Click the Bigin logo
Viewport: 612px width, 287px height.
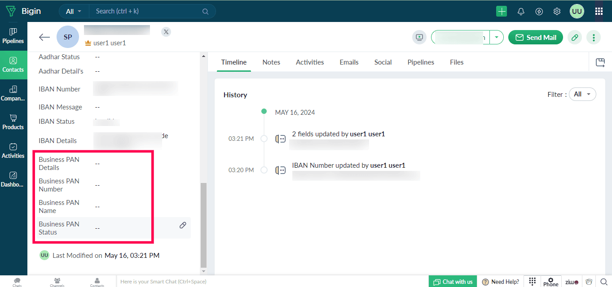pyautogui.click(x=23, y=11)
